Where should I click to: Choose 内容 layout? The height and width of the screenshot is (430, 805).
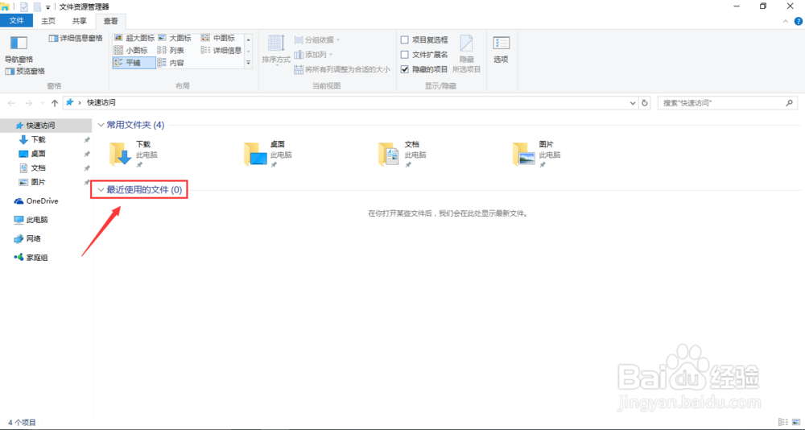click(171, 63)
